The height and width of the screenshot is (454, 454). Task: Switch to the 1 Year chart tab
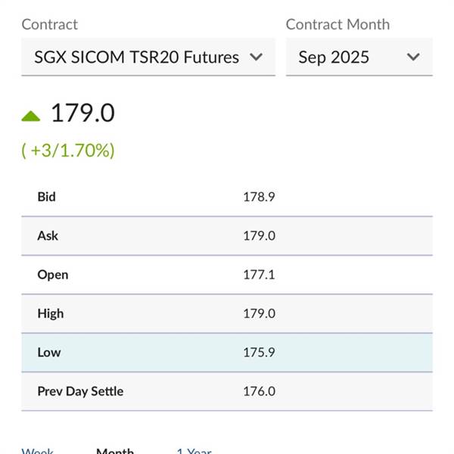tap(194, 450)
